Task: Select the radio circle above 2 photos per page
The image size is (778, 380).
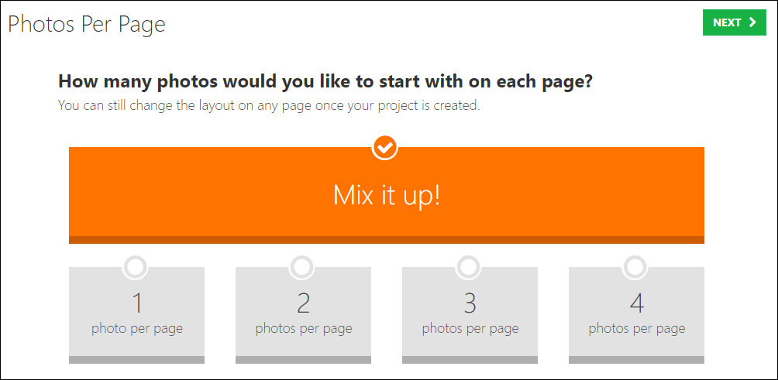Action: click(x=302, y=268)
